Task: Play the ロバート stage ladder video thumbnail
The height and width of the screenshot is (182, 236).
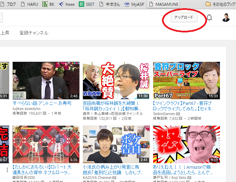Action: point(46,144)
